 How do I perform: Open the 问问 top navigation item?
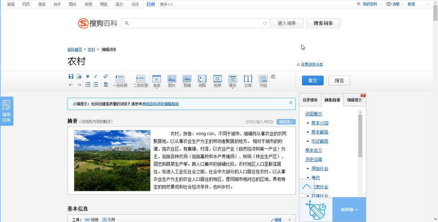click(x=135, y=4)
